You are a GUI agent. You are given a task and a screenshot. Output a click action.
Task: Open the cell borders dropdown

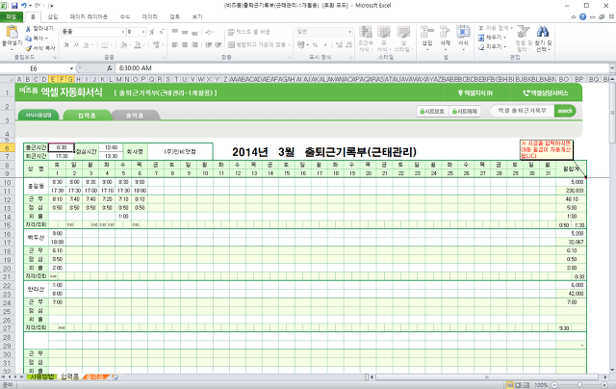tap(112, 45)
